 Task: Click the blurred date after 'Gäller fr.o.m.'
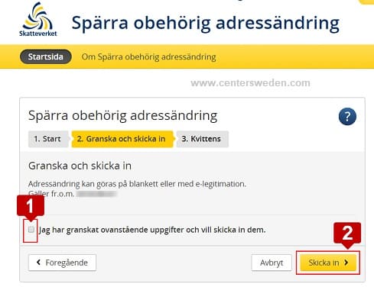(97, 194)
